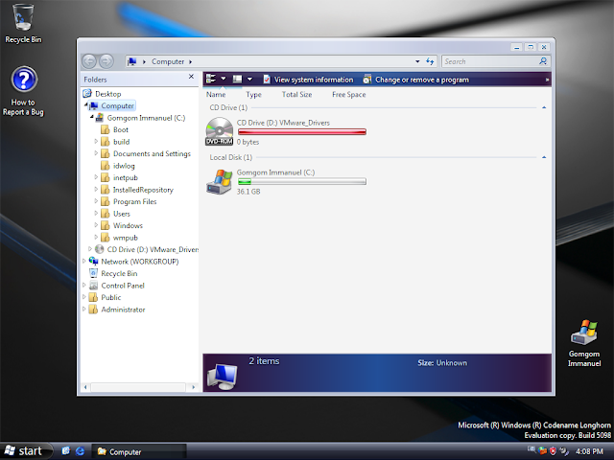This screenshot has width=614, height=460.
Task: Expand the Windows folder node
Action: pyautogui.click(x=96, y=225)
